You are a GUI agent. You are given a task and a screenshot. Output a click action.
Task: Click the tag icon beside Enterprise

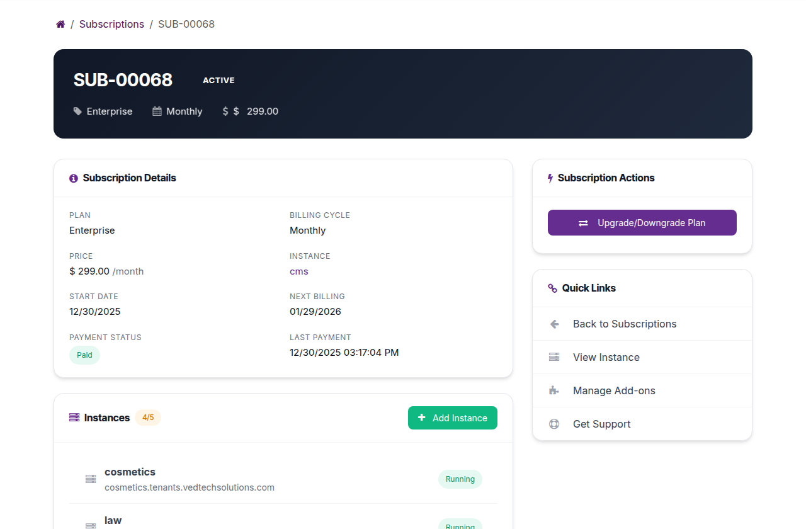pyautogui.click(x=77, y=111)
